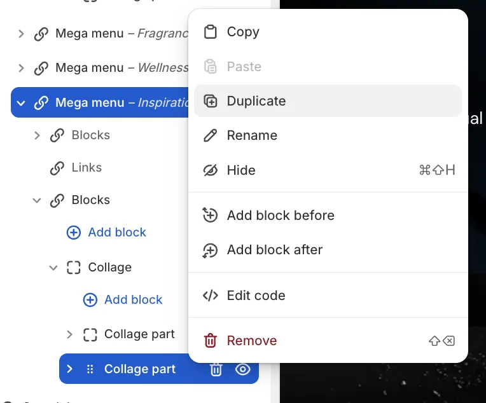This screenshot has width=486, height=403.
Task: Click the Rename pencil icon
Action: click(210, 135)
